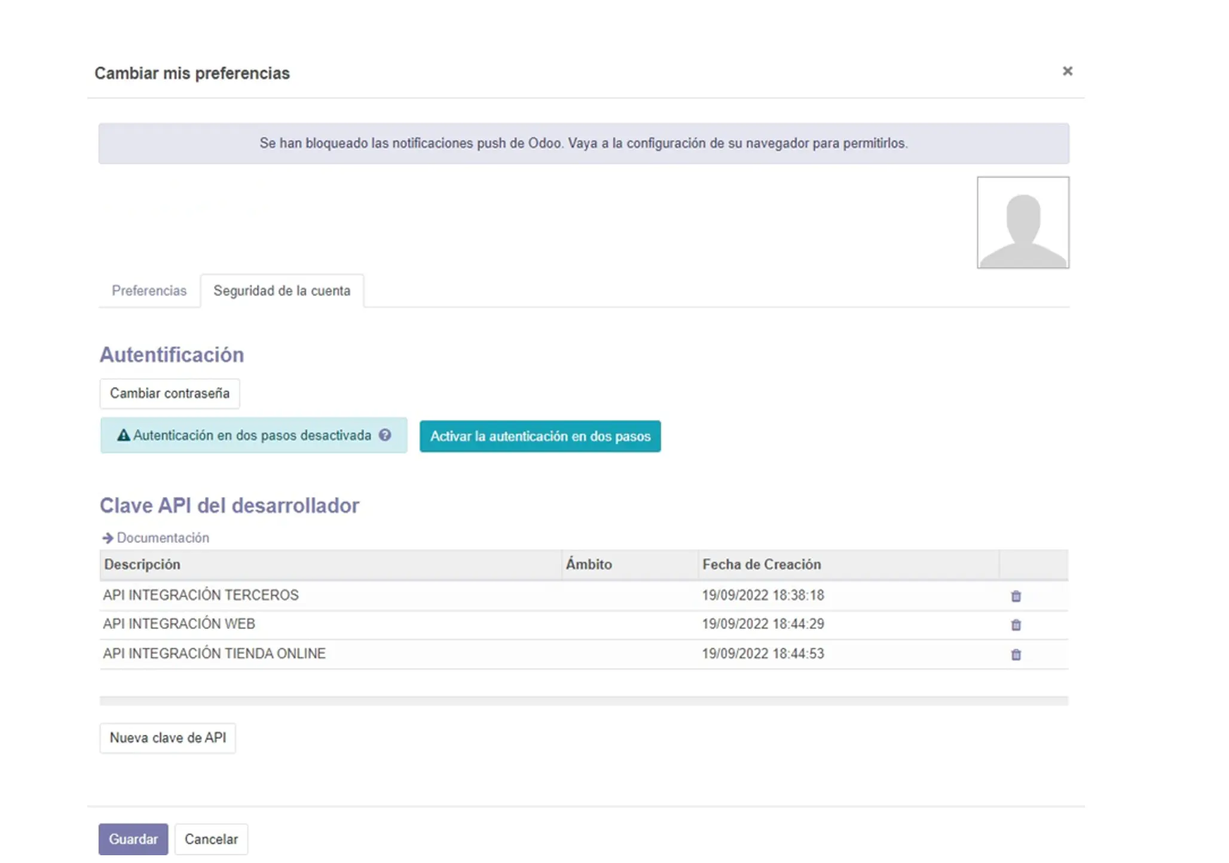Sort by the Descripción column header
The height and width of the screenshot is (863, 1229).
[331, 564]
